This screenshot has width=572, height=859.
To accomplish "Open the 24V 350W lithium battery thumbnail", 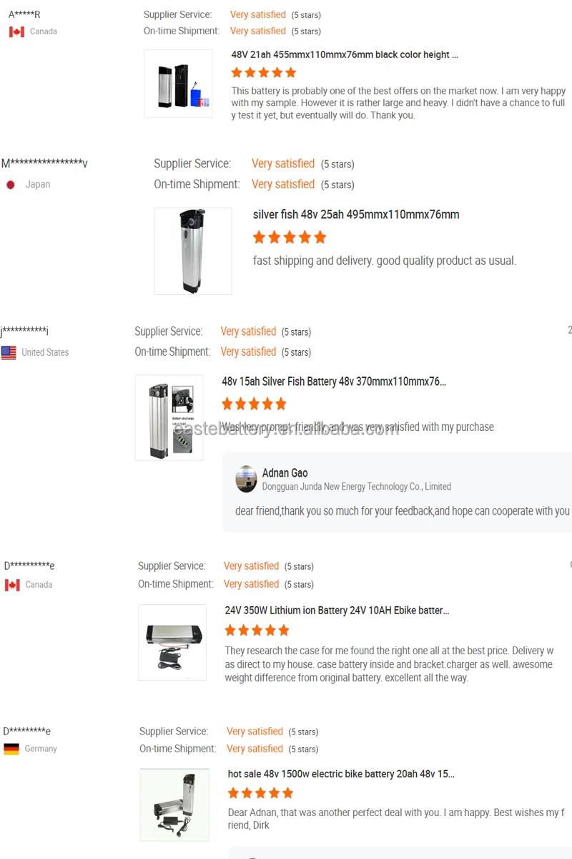I will [172, 642].
